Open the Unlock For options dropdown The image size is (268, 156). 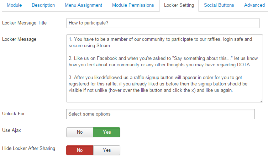160,114
